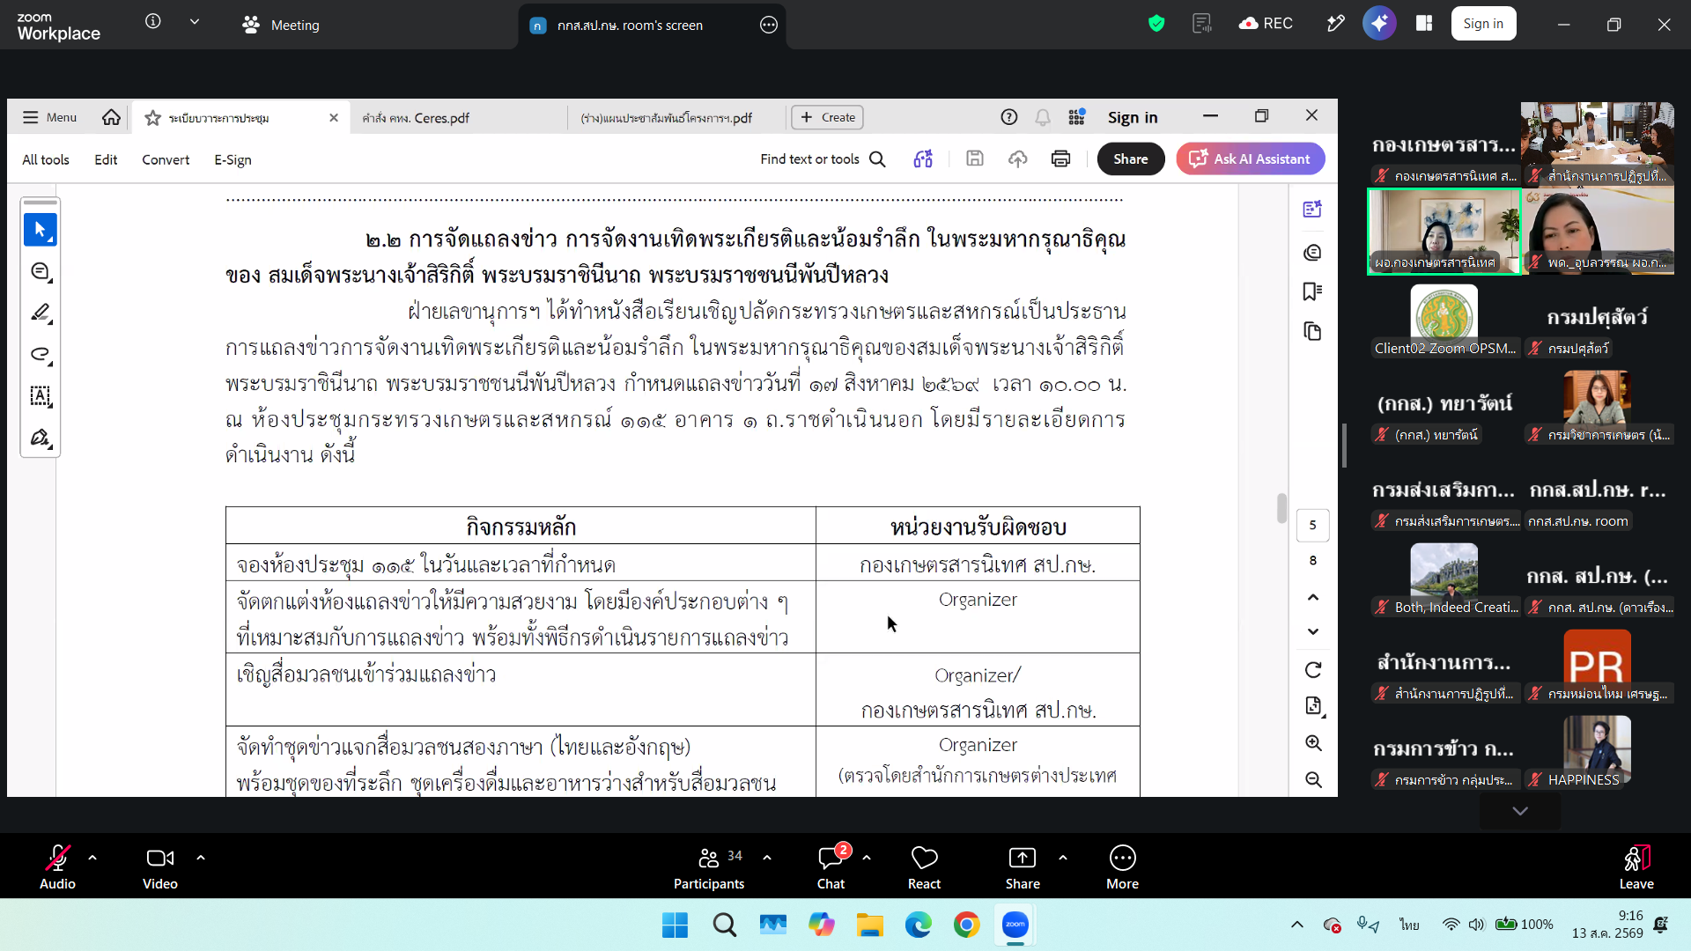Go to the next PDF page arrow
Image resolution: width=1691 pixels, height=951 pixels.
tap(1313, 631)
